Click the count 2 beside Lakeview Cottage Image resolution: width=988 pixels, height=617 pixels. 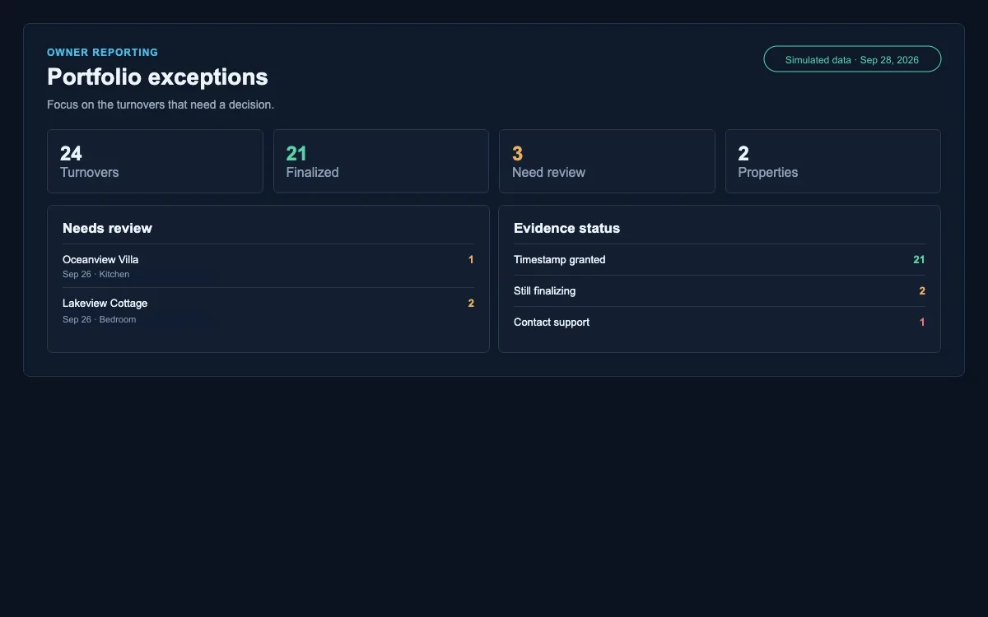(471, 304)
